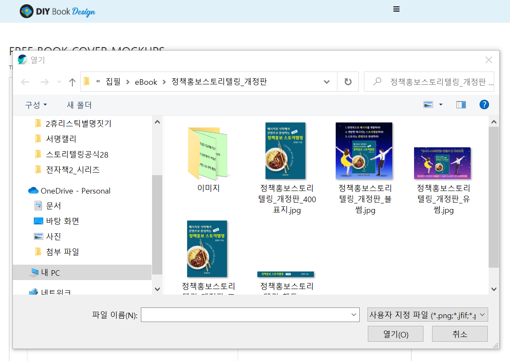Open the 구성 menu
The image size is (510, 361).
(35, 104)
